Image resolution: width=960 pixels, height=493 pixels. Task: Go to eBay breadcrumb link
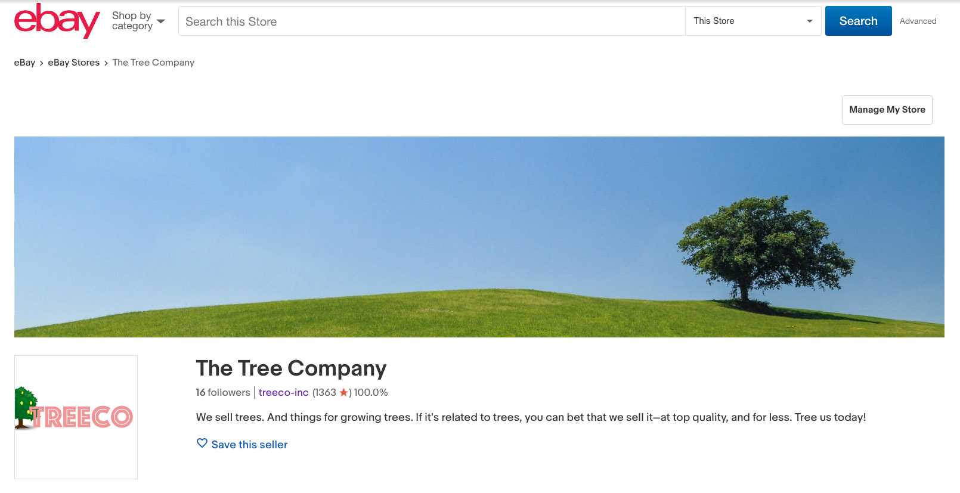[24, 63]
